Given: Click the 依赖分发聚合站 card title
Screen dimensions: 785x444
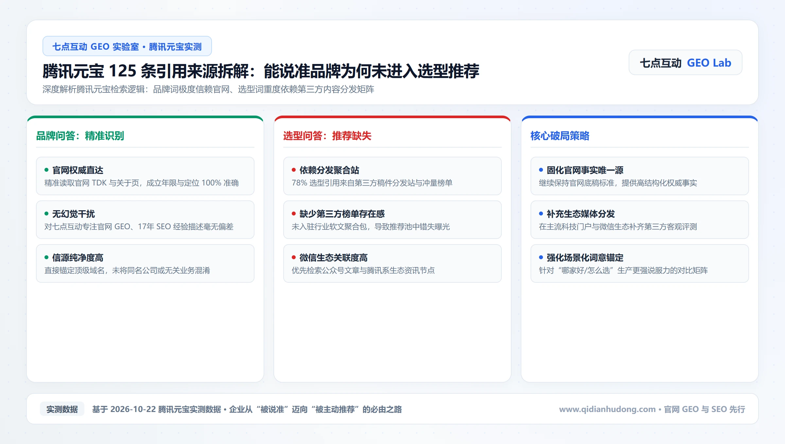Looking at the screenshot, I should 329,170.
